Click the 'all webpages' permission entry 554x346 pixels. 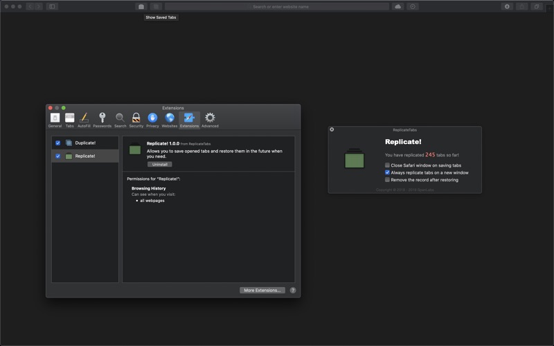point(152,201)
